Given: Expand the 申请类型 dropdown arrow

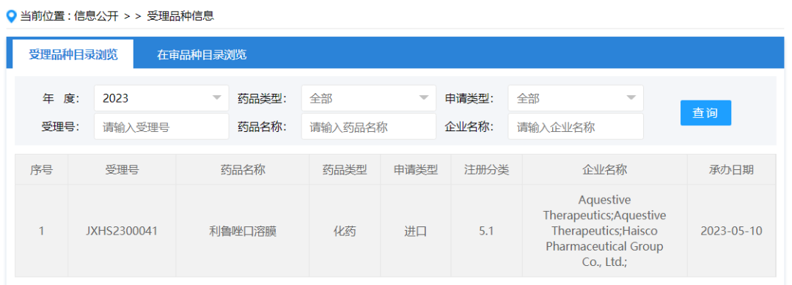Looking at the screenshot, I should pyautogui.click(x=631, y=98).
